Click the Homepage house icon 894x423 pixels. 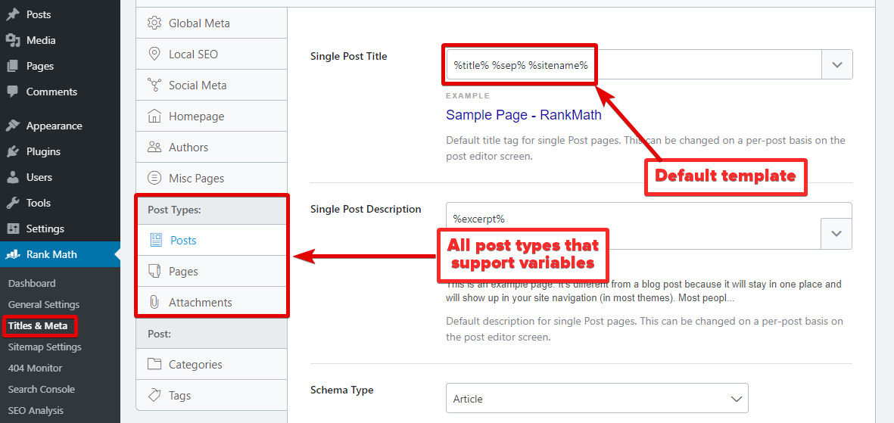pos(154,116)
